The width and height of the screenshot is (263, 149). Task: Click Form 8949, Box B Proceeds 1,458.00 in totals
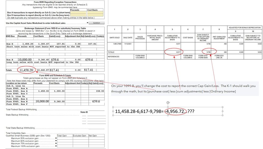point(43,91)
